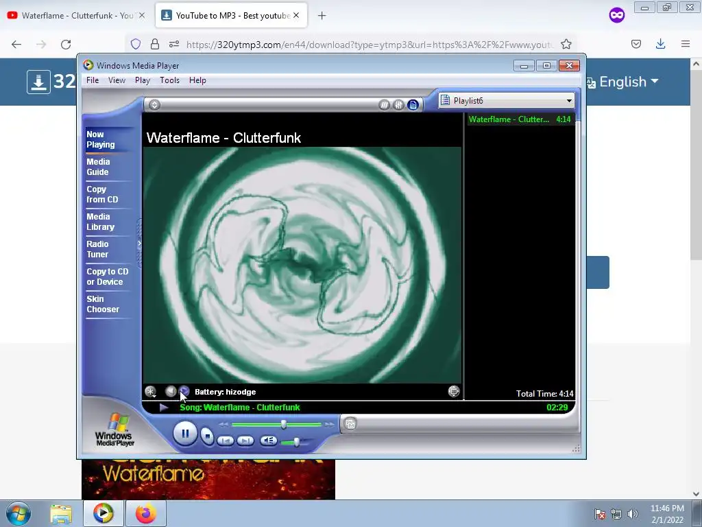Open Windows Explorer from taskbar
The height and width of the screenshot is (527, 702).
61,513
